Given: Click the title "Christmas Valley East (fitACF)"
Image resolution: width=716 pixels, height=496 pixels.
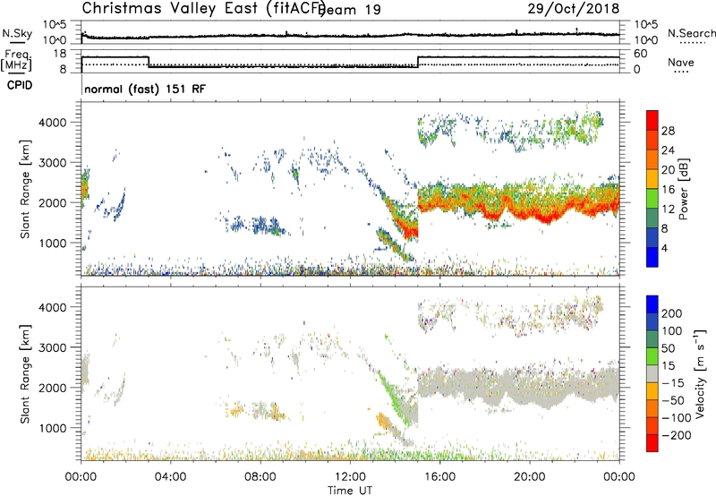Looking at the screenshot, I should point(204,8).
